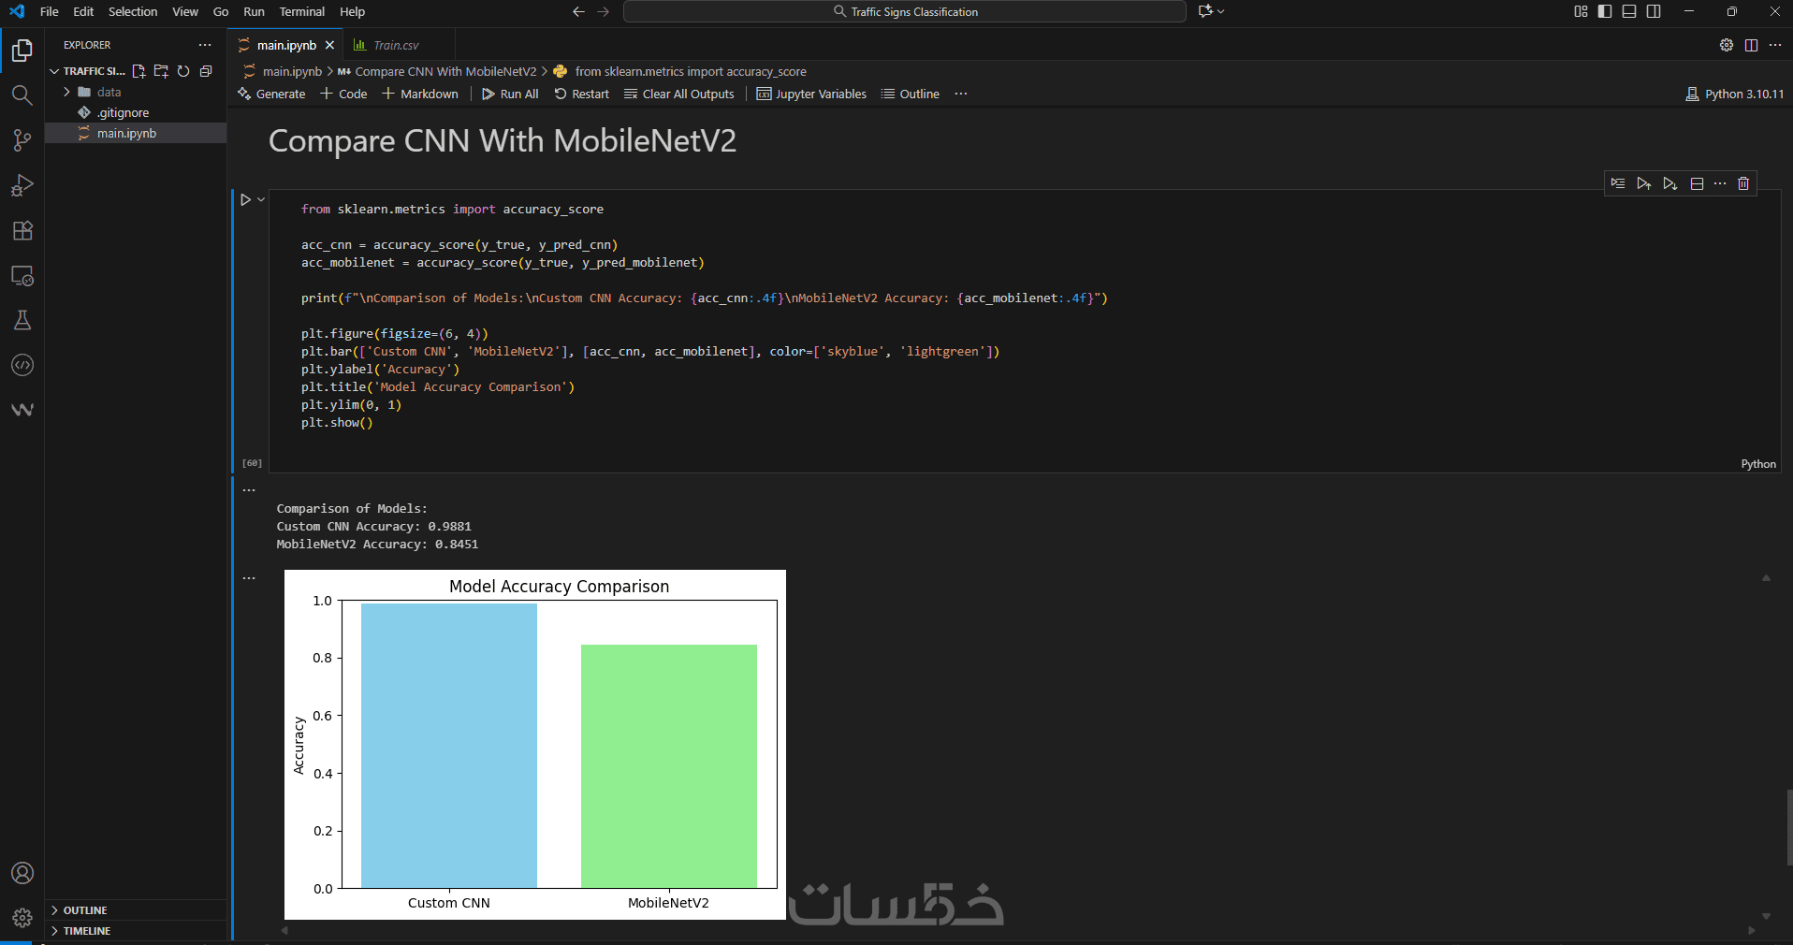
Task: Open the Accounts menu in activity bar
Action: 22,873
